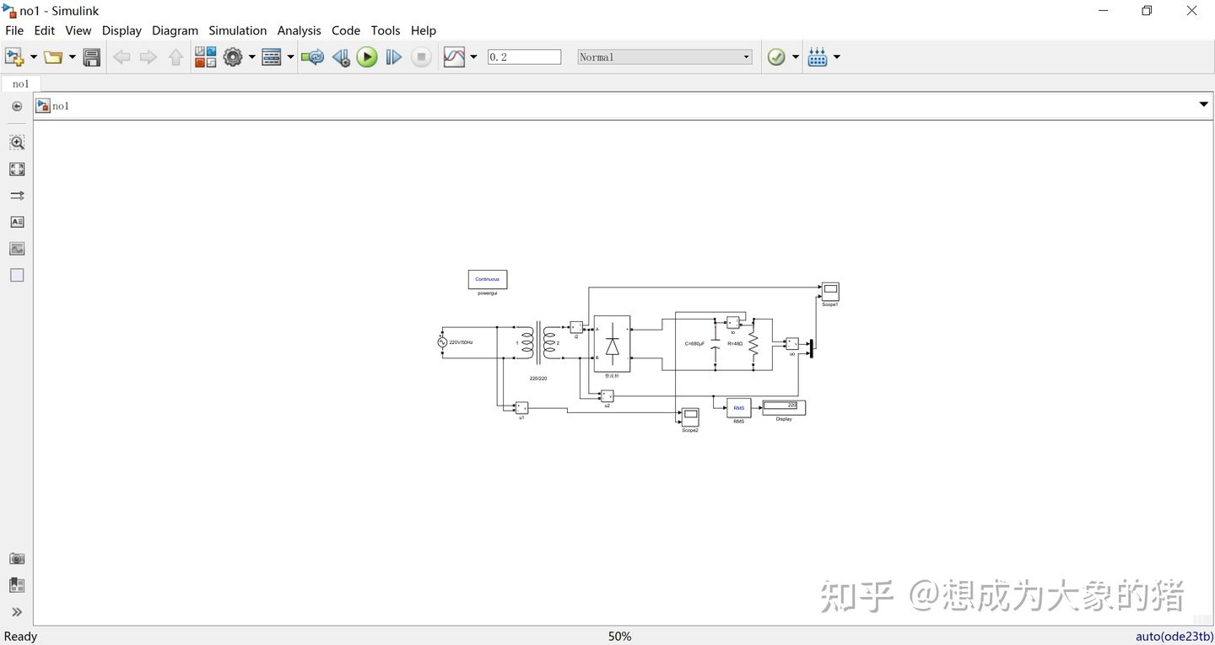
Task: Open the Simulation menu
Action: (x=237, y=30)
